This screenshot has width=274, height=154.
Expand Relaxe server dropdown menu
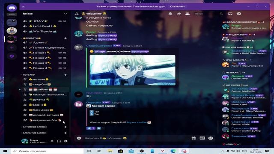pos(66,14)
